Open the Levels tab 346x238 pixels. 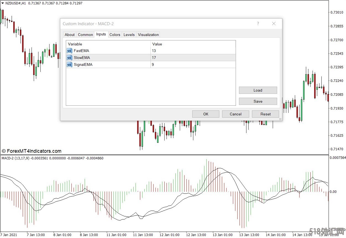129,35
